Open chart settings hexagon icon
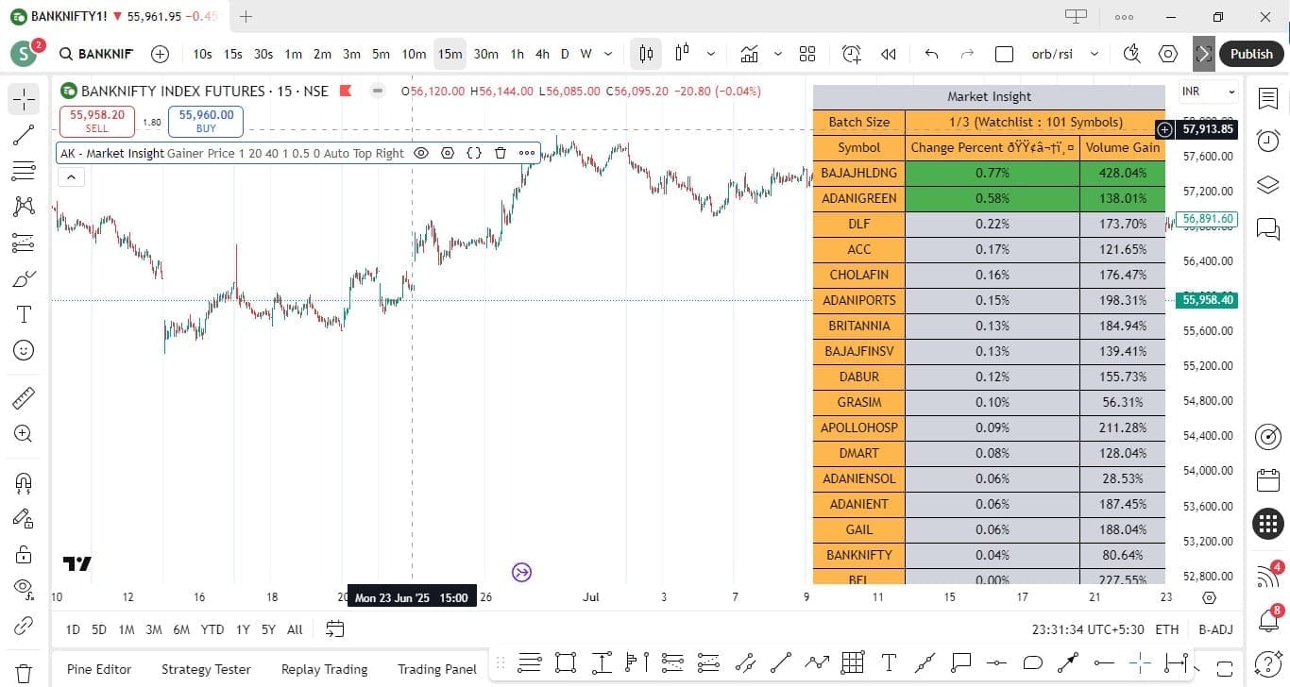 click(1168, 54)
